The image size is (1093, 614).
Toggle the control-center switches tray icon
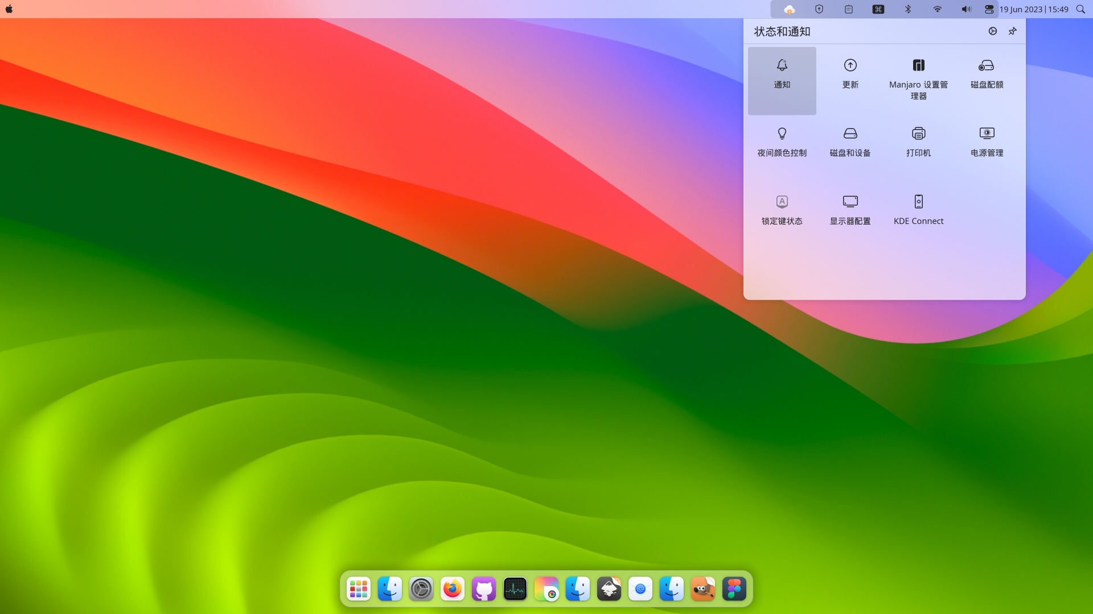tap(989, 9)
